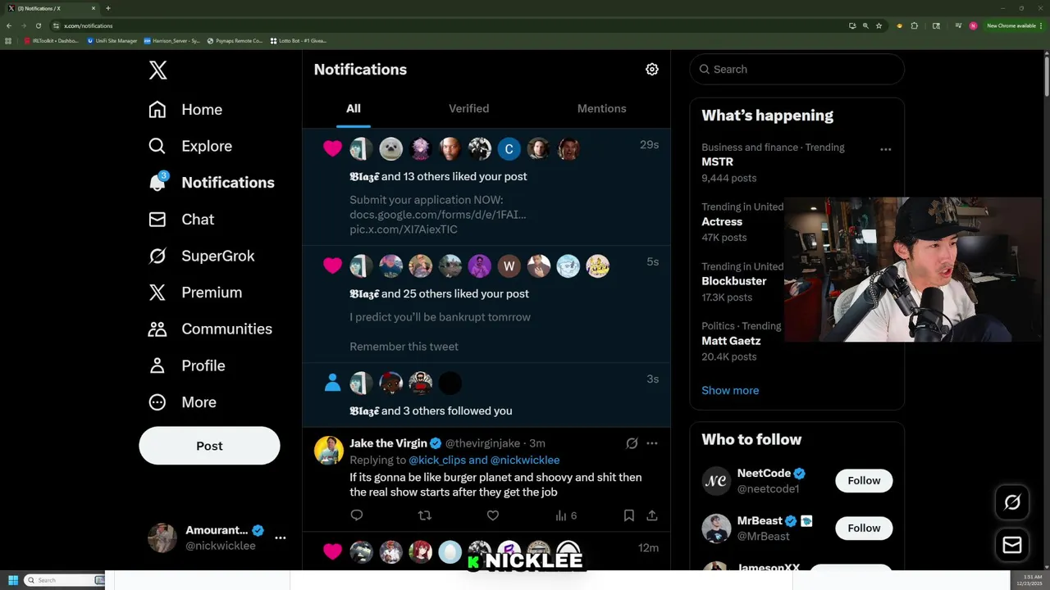Open site information icon in address bar
The width and height of the screenshot is (1050, 590).
pos(56,25)
